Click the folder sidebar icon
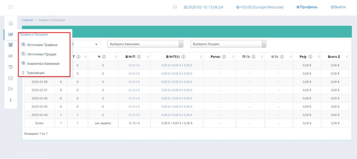The image size is (357, 159). (11, 89)
